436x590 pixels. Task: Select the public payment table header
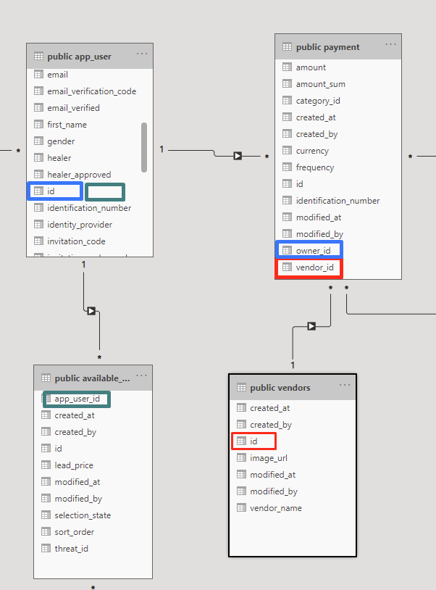(x=338, y=47)
